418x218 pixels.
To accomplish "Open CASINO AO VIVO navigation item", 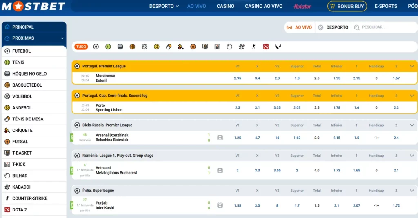I will pyautogui.click(x=264, y=6).
